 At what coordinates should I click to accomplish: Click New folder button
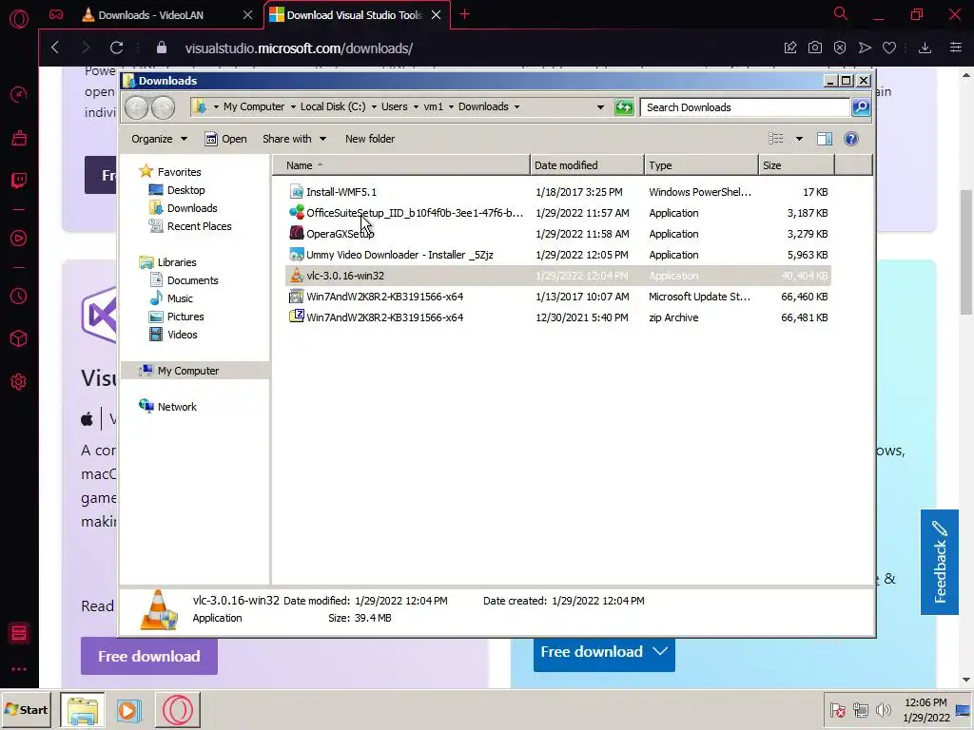[370, 139]
